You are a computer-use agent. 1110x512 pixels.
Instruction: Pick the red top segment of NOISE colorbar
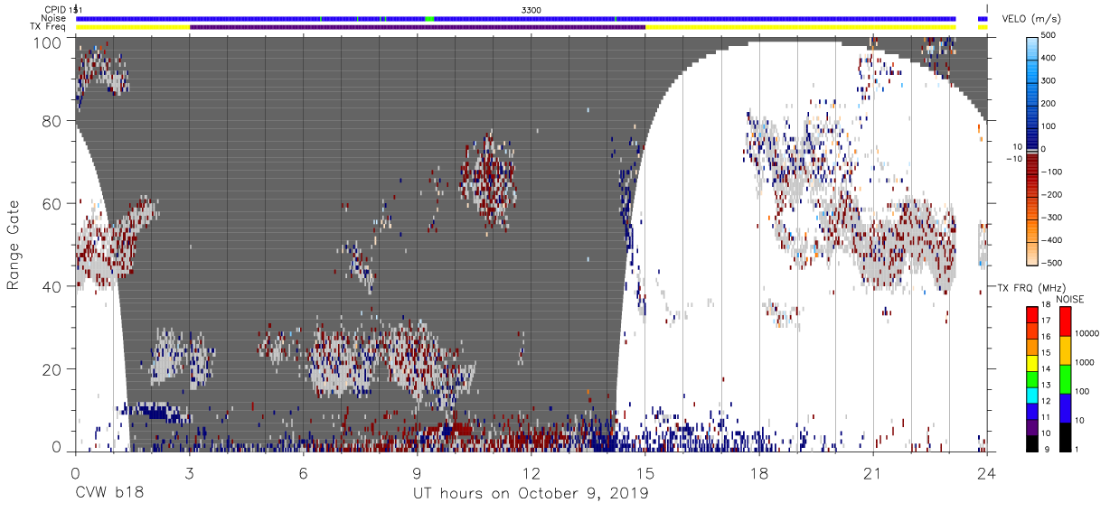[x=1064, y=321]
